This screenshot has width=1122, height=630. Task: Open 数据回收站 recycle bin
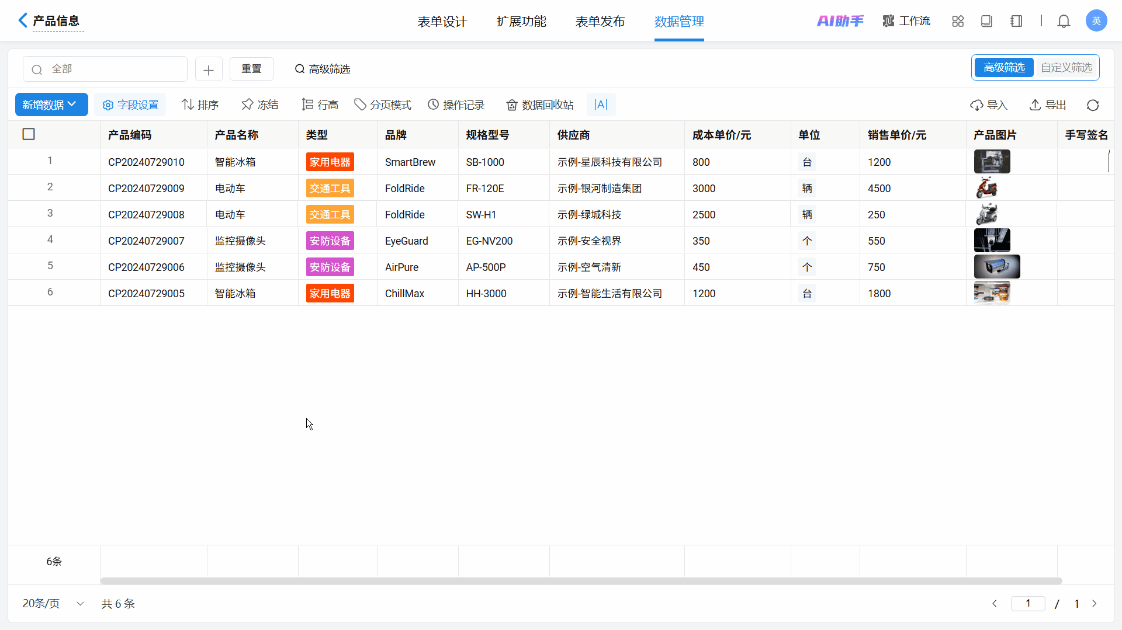[540, 105]
